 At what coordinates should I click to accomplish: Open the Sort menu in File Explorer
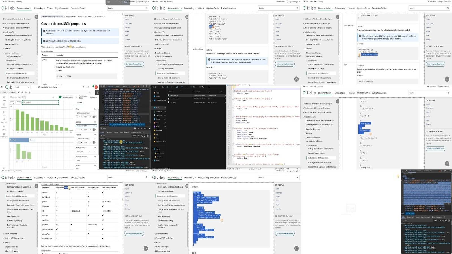coord(194,87)
